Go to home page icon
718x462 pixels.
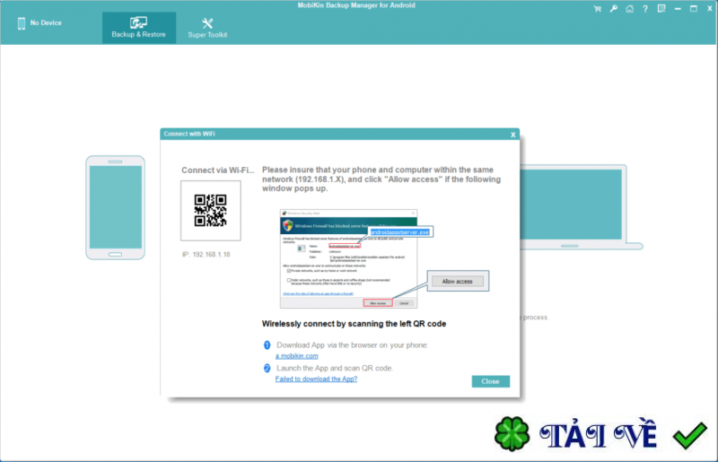[630, 9]
